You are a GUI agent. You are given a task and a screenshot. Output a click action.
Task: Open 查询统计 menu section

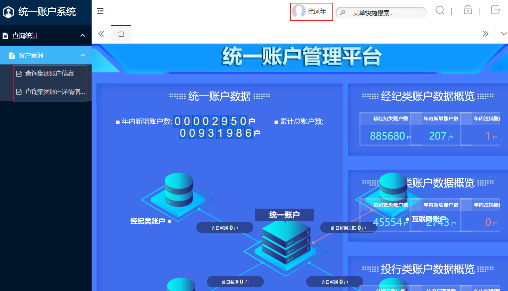tap(46, 35)
